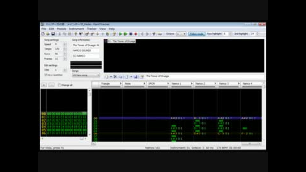Screen dimensions: 306x172
Task: Click the remove instrument X icon
Action: [115, 77]
